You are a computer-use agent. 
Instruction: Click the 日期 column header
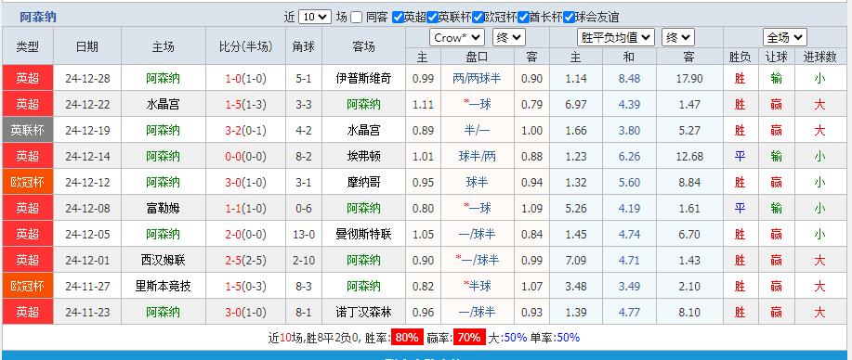coord(87,46)
